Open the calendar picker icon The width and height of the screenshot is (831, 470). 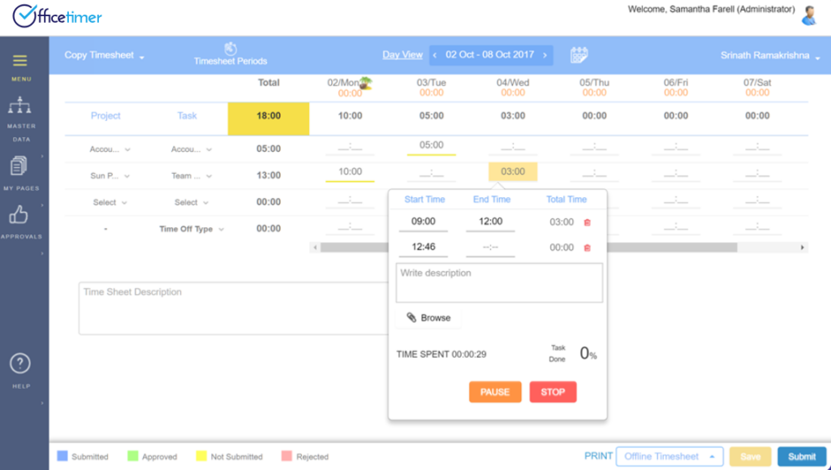click(x=579, y=55)
